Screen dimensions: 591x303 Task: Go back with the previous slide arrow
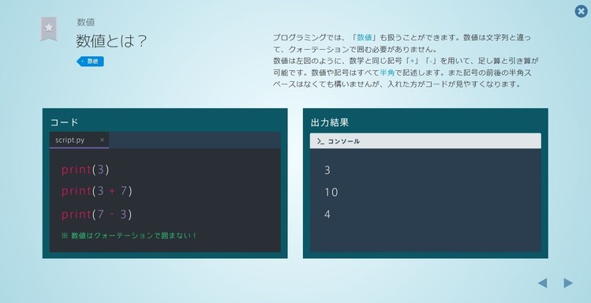click(542, 283)
